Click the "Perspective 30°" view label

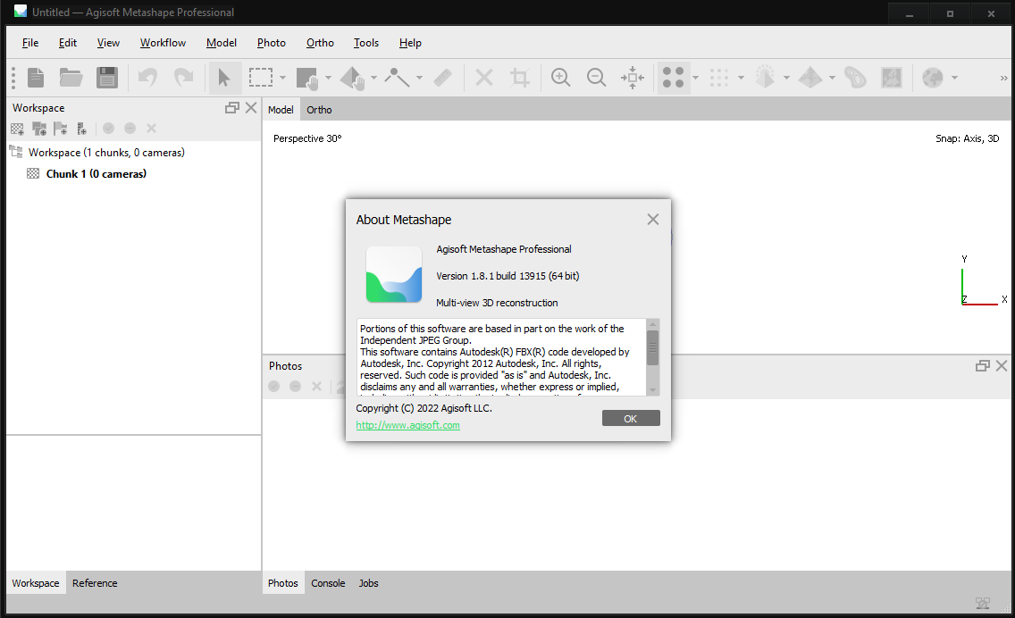[x=307, y=138]
